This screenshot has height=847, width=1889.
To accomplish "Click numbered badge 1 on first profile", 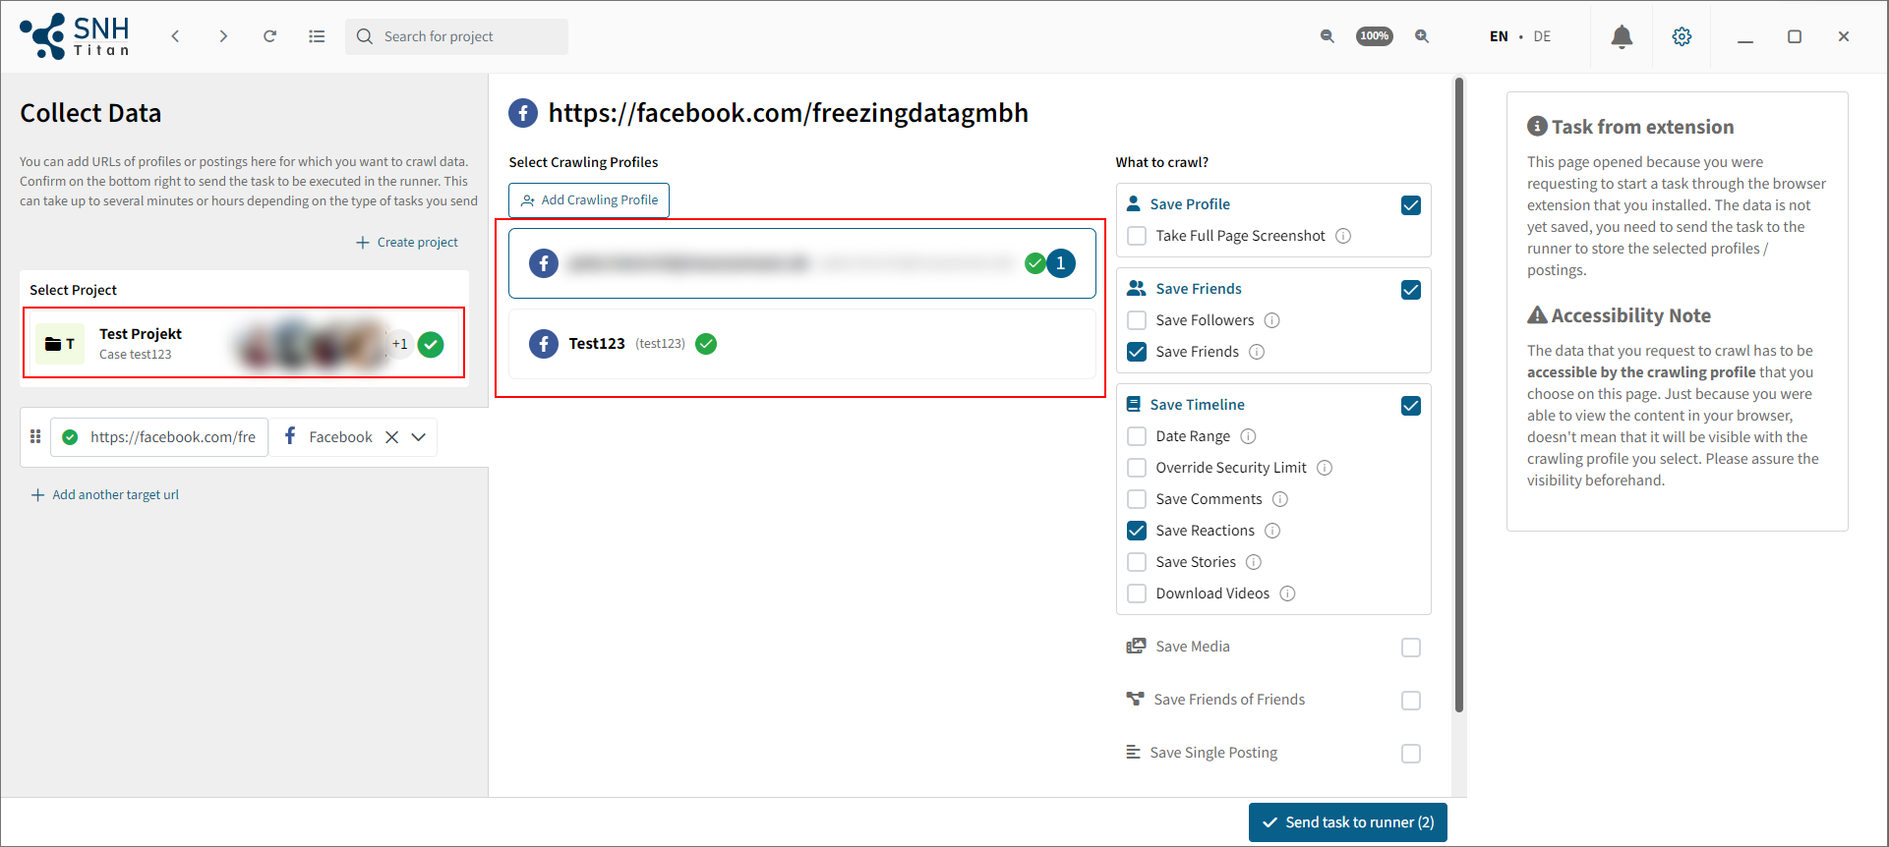I will pyautogui.click(x=1060, y=263).
